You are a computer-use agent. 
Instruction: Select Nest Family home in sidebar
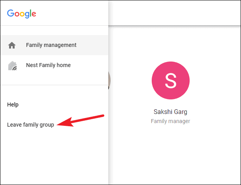(54, 65)
